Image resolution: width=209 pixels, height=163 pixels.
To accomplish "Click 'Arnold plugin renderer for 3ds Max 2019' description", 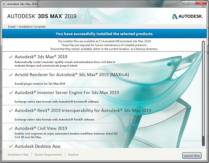I will [40, 84].
